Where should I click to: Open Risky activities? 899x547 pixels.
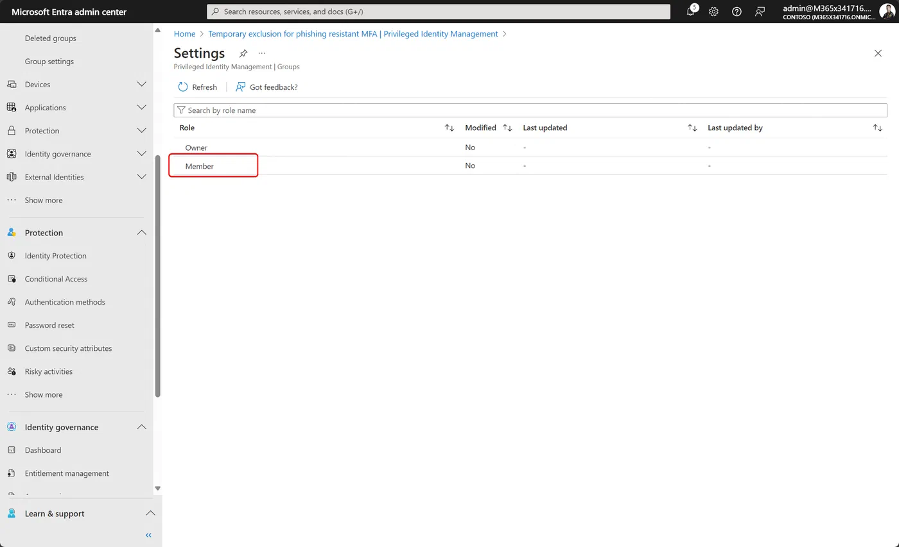coord(48,371)
